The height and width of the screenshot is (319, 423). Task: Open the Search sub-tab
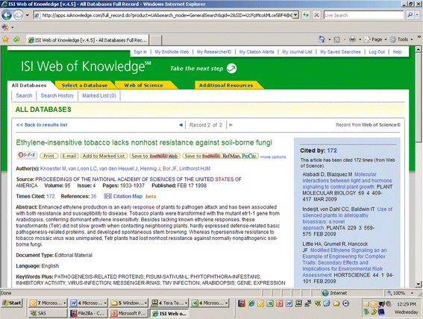click(24, 95)
